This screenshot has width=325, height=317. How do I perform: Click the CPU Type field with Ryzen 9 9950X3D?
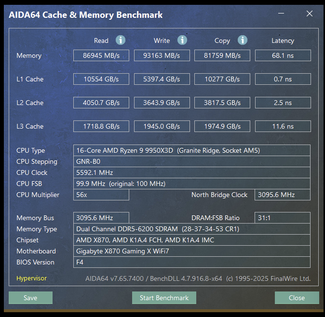(x=192, y=150)
